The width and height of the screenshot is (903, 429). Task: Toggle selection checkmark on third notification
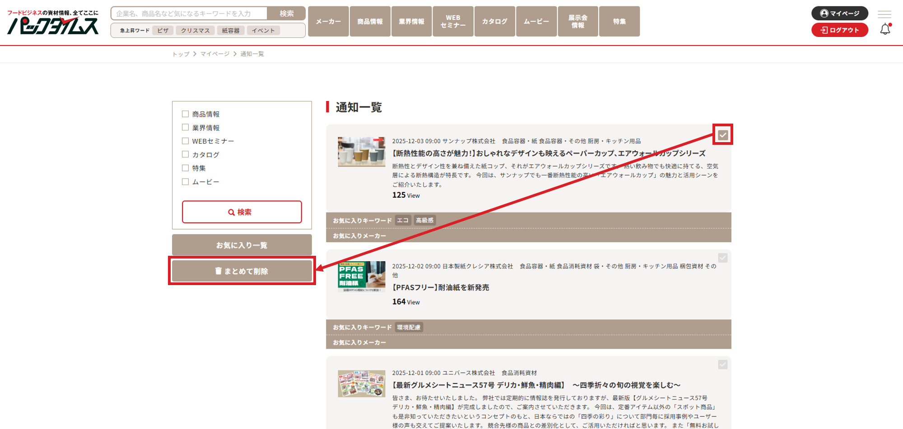pyautogui.click(x=723, y=364)
